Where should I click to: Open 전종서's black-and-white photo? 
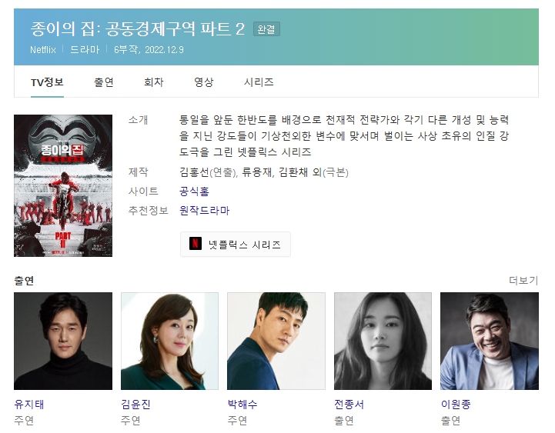pyautogui.click(x=383, y=341)
